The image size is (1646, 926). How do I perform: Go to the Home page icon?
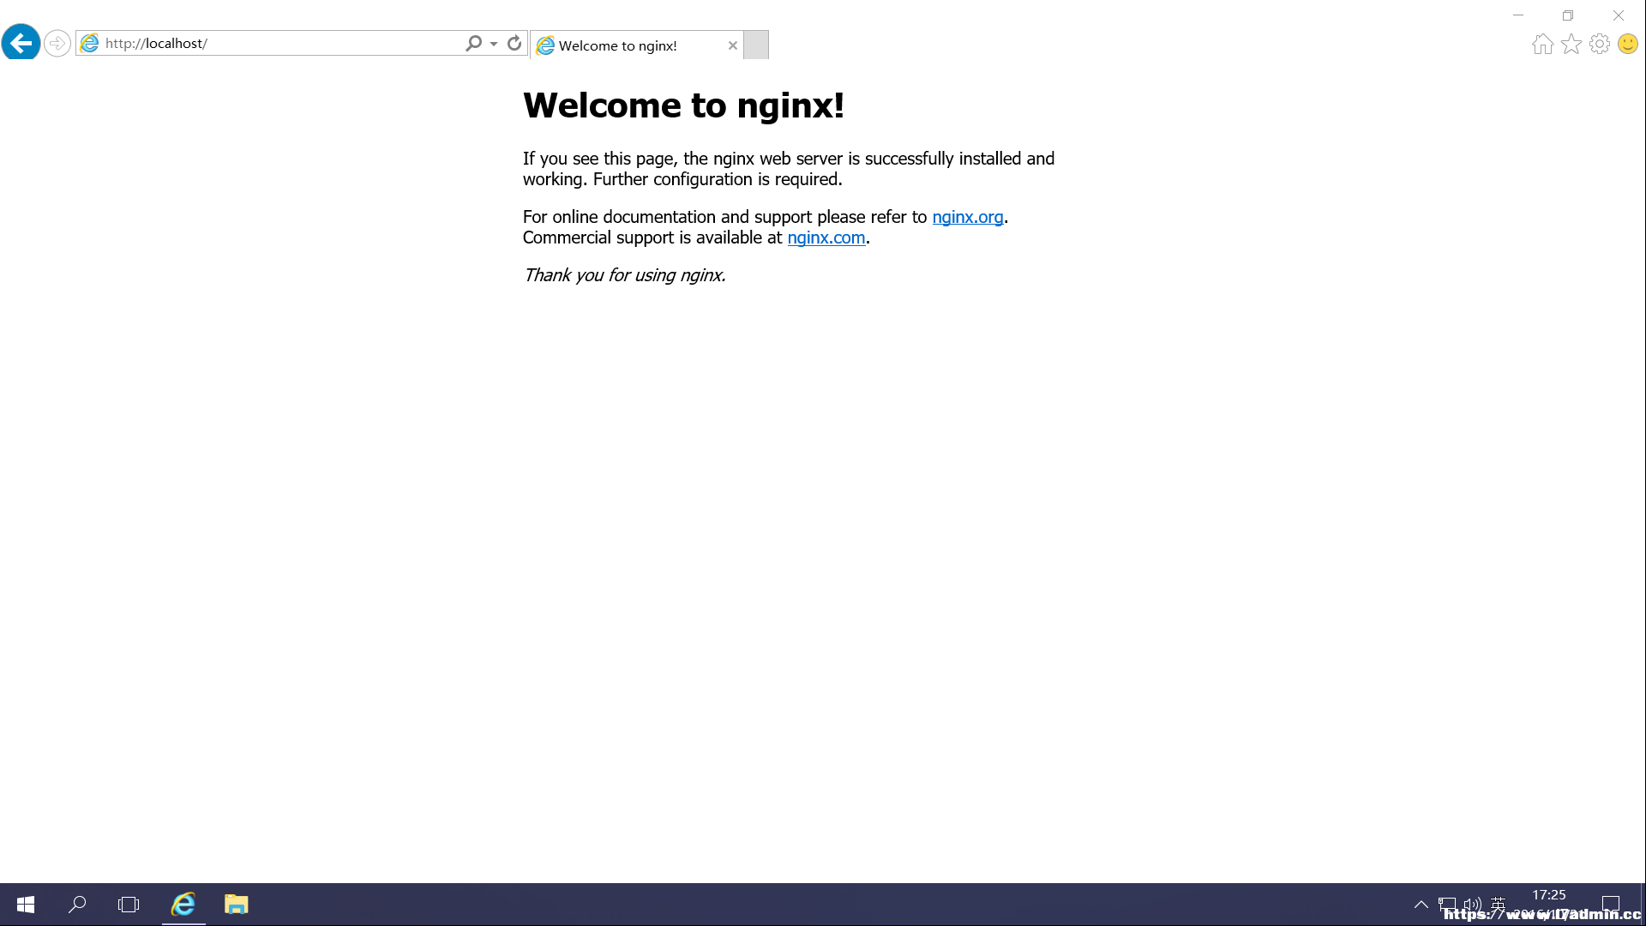coord(1542,44)
